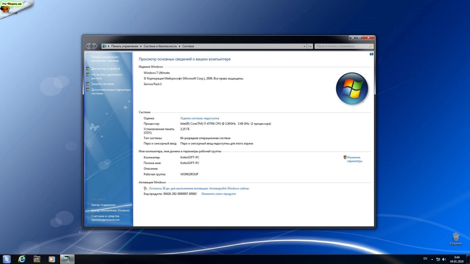Click the magnifier icon in search box
The image size is (470, 264).
click(370, 46)
